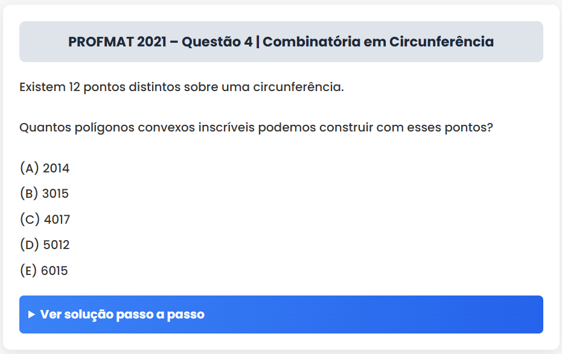The image size is (562, 354).
Task: Expand the "Ver solução passo a passo" section
Action: (x=122, y=315)
